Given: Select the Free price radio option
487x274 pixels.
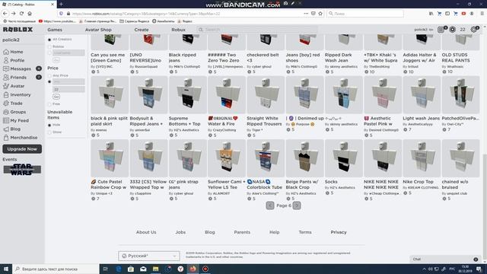Looking at the screenshot, I should point(49,104).
